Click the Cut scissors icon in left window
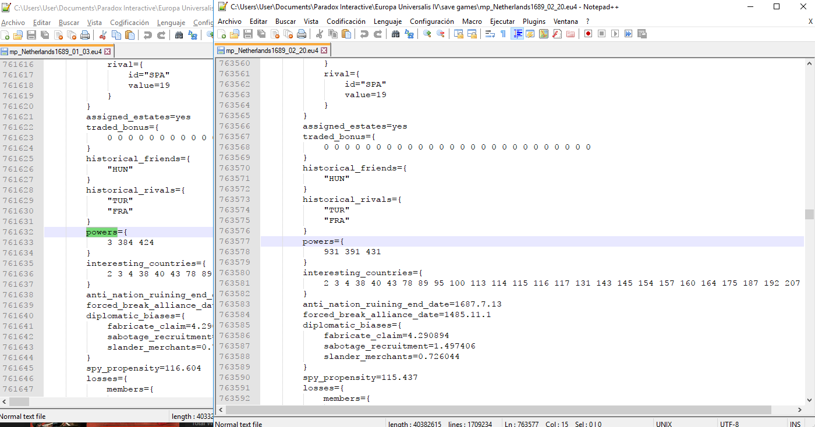This screenshot has width=815, height=427. click(x=103, y=35)
